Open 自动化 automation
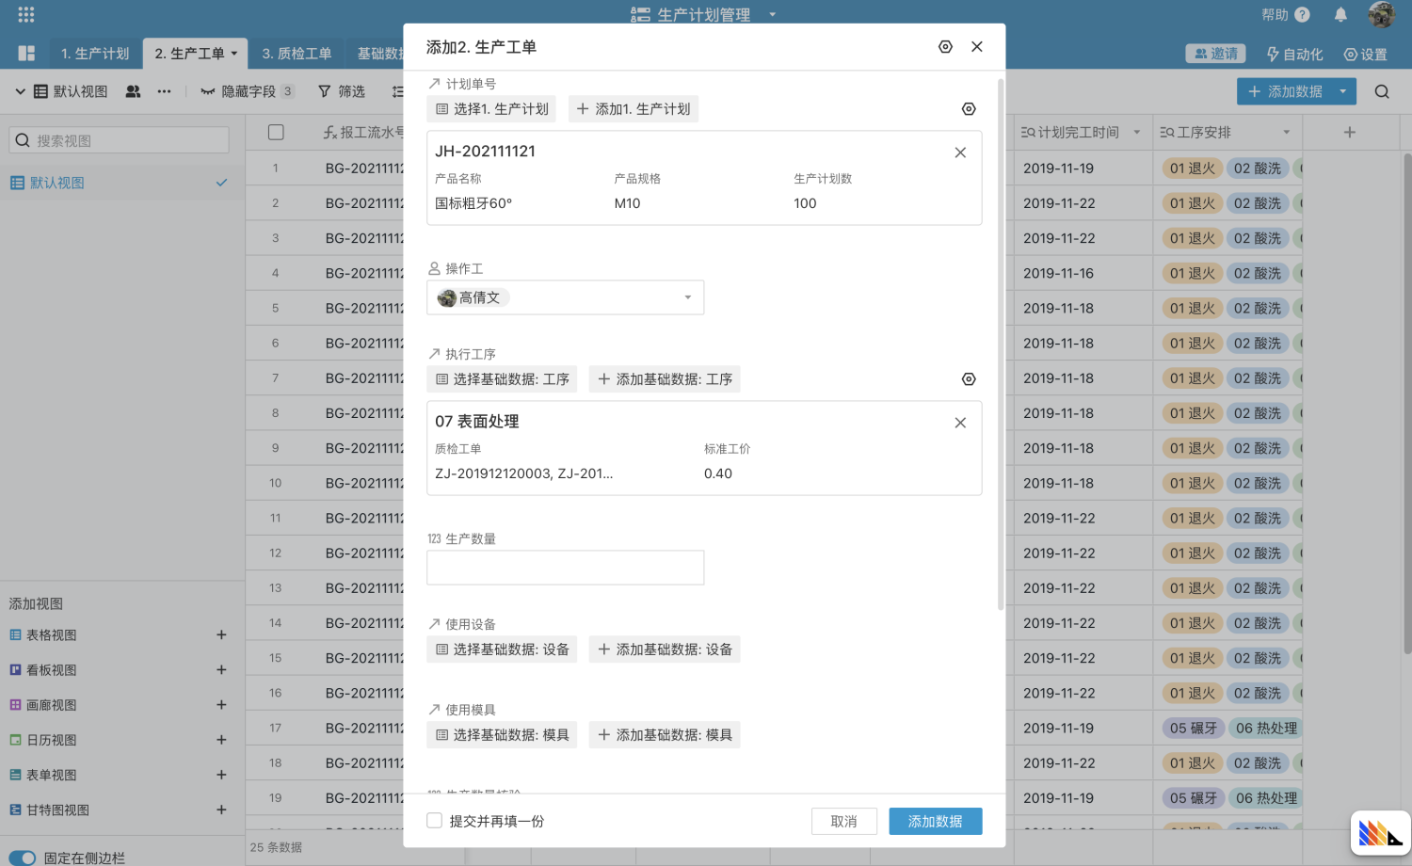This screenshot has height=866, width=1412. (x=1294, y=55)
